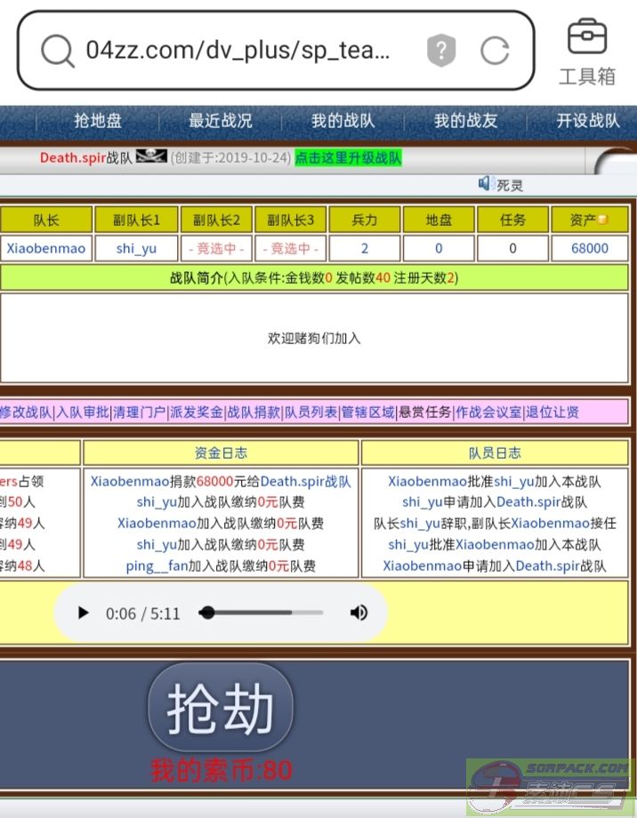Viewport: 637px width, 818px height.
Task: Open 战队捐款 in the management bar
Action: click(254, 412)
